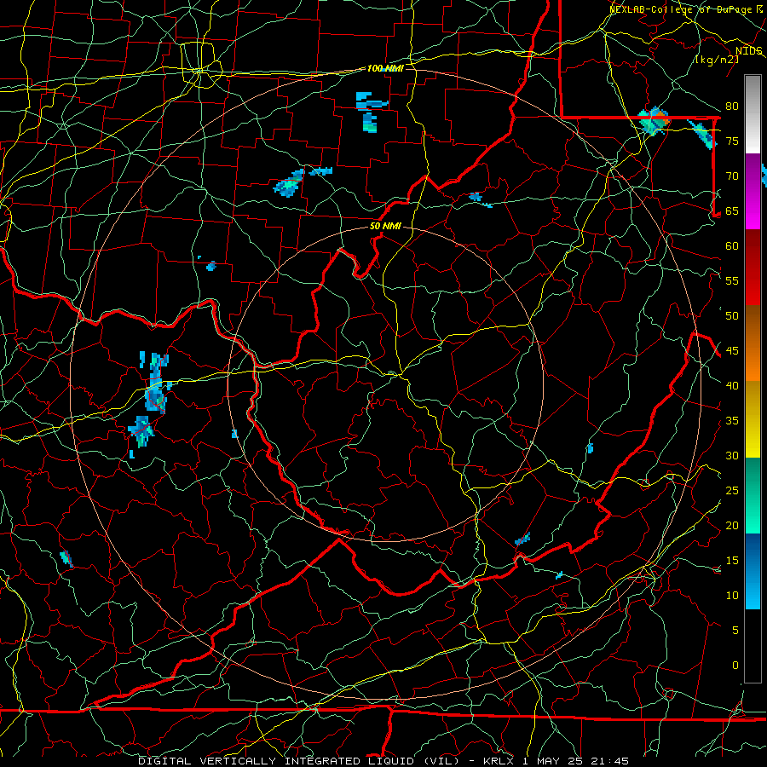Pick the brown segment of the VIL scale

[x=753, y=325]
